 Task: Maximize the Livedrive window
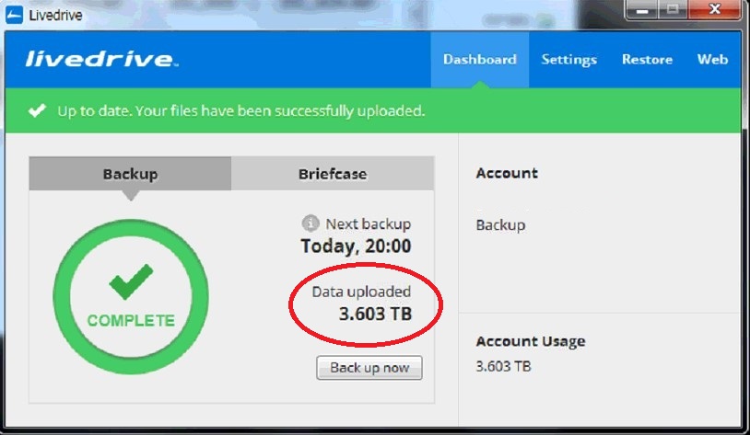(673, 9)
